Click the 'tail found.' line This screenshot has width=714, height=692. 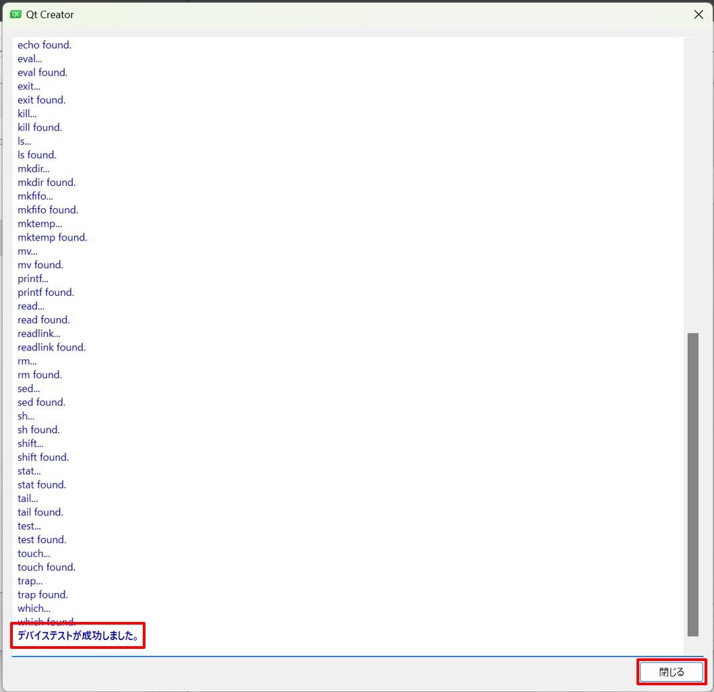40,512
